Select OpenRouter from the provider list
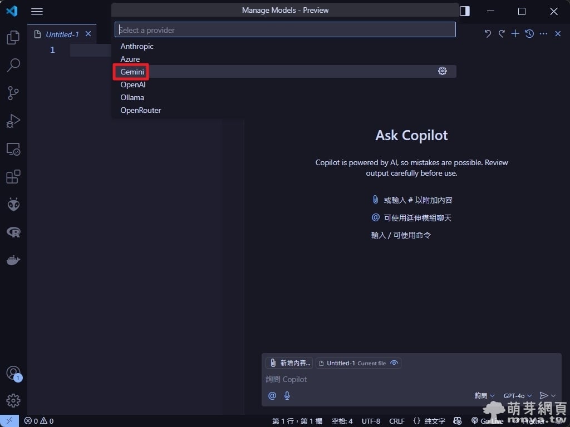570x427 pixels. click(141, 110)
